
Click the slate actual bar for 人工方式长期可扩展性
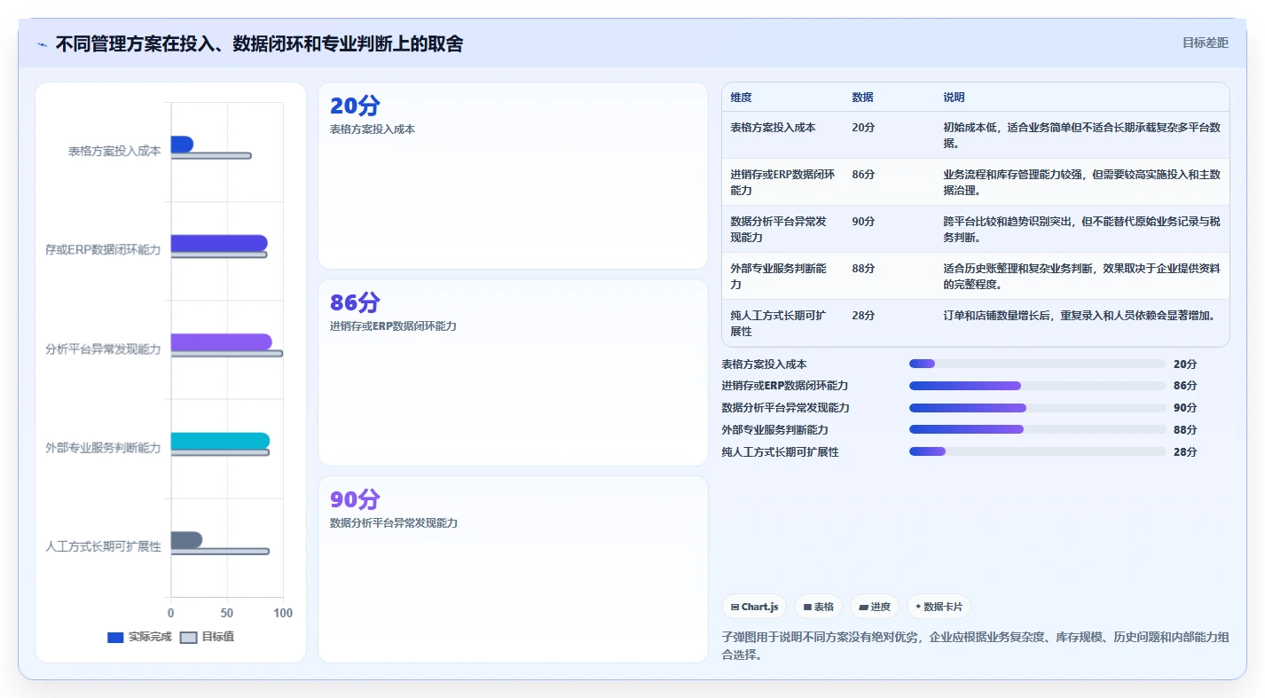(x=186, y=539)
